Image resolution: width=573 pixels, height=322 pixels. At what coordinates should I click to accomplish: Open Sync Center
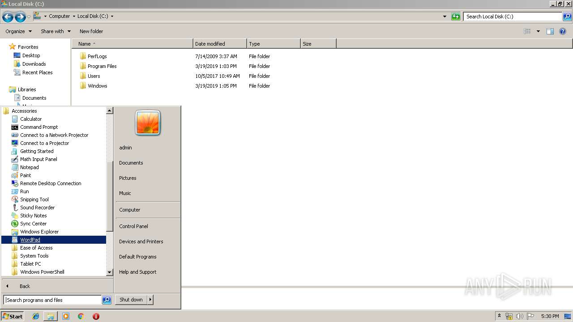(33, 224)
